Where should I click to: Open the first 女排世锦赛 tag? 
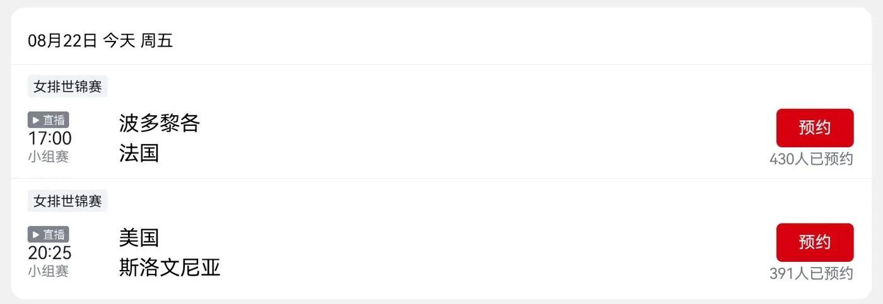[x=67, y=87]
